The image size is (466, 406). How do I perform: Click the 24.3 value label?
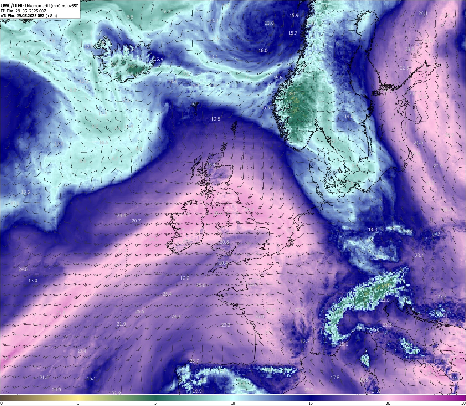[x=176, y=316]
